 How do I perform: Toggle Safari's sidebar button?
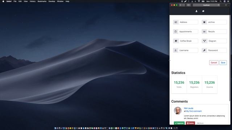pyautogui.click(x=188, y=5)
